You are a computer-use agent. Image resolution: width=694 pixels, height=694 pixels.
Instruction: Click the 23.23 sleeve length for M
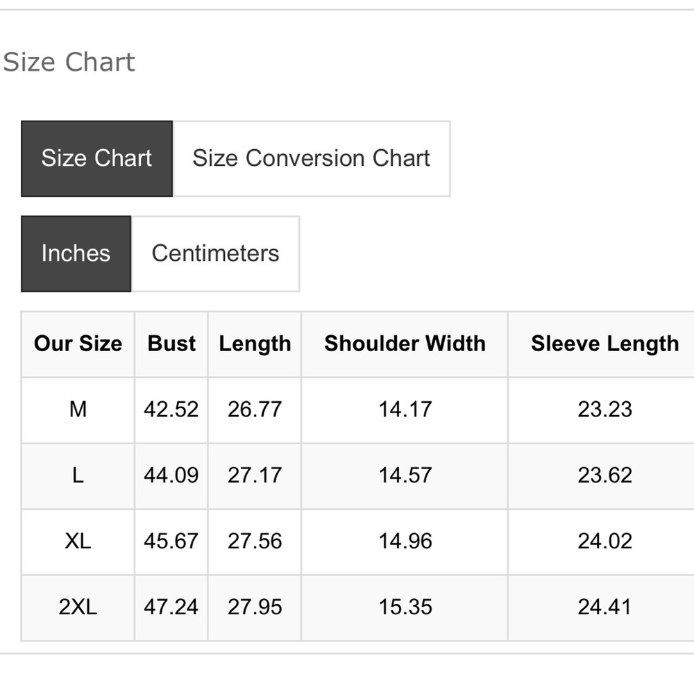tap(604, 409)
